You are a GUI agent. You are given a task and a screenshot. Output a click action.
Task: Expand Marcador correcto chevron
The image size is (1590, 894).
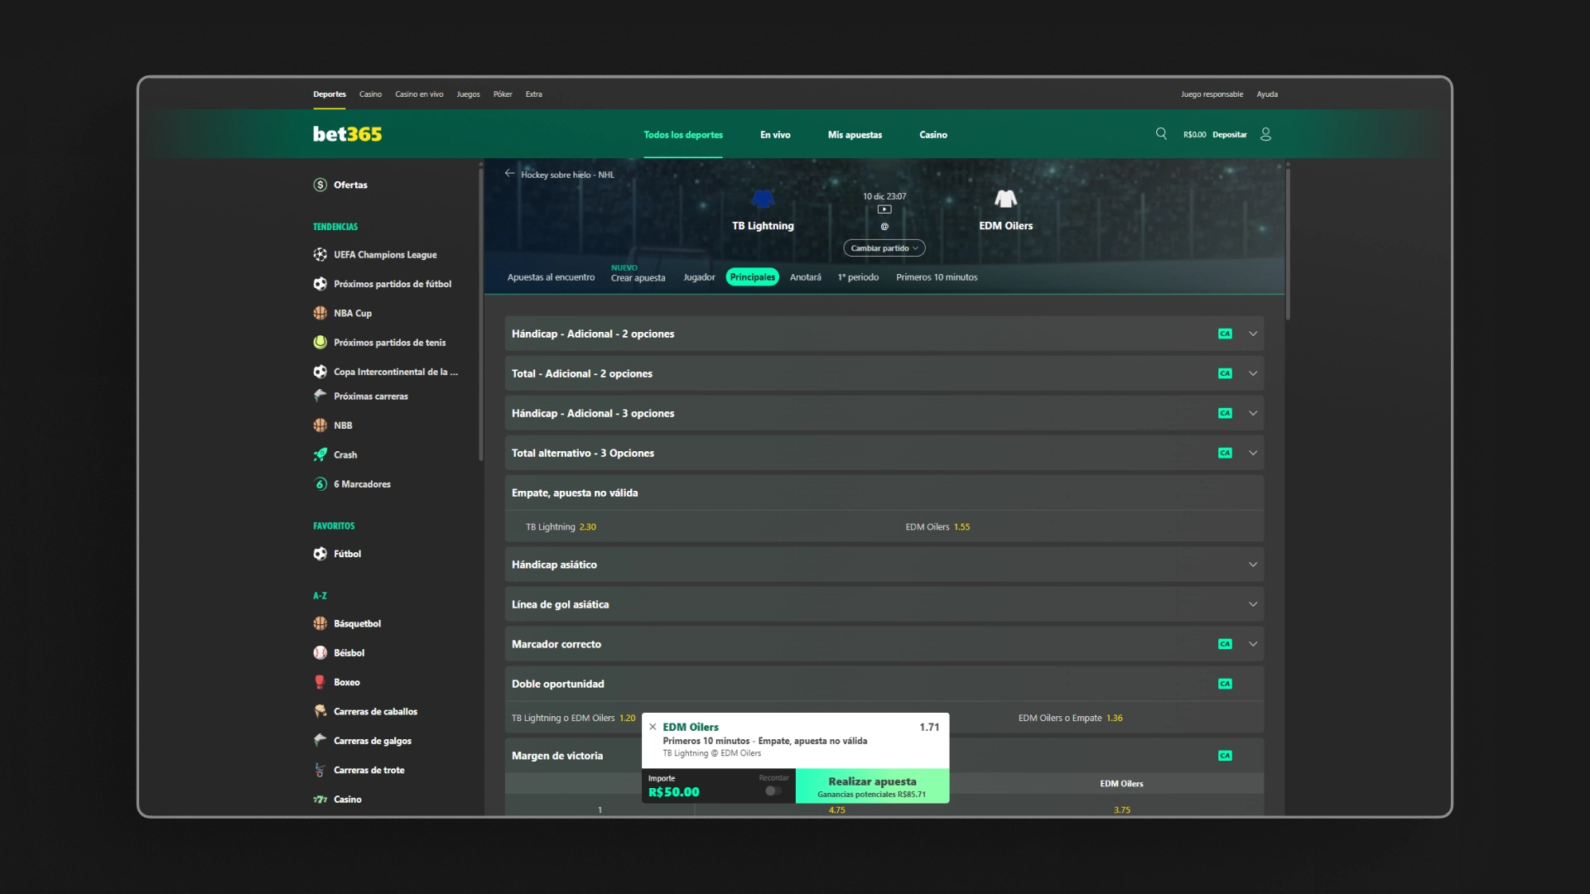tap(1253, 644)
